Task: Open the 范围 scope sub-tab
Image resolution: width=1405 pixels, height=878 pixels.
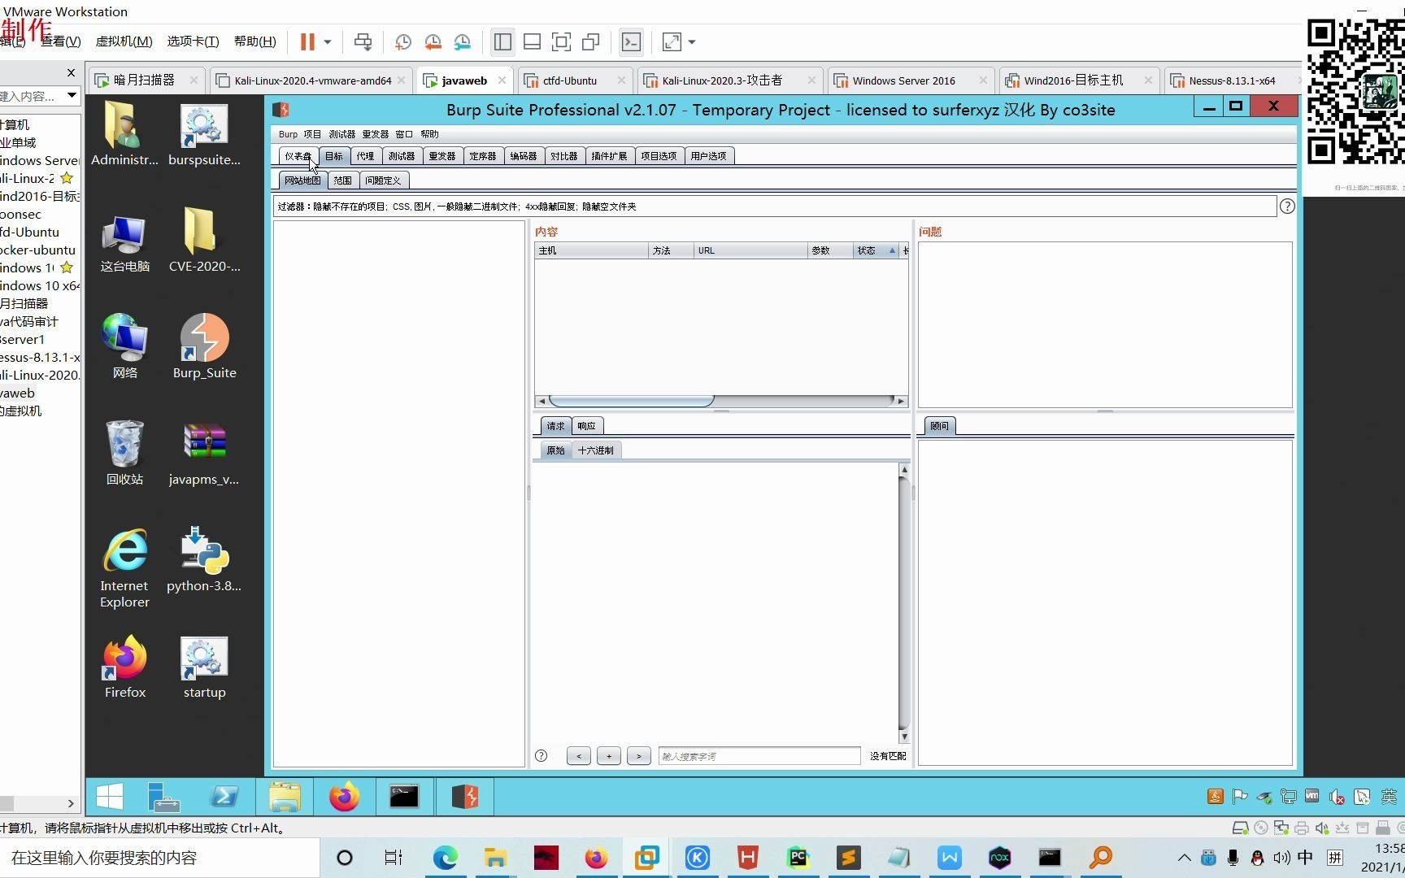Action: [342, 180]
